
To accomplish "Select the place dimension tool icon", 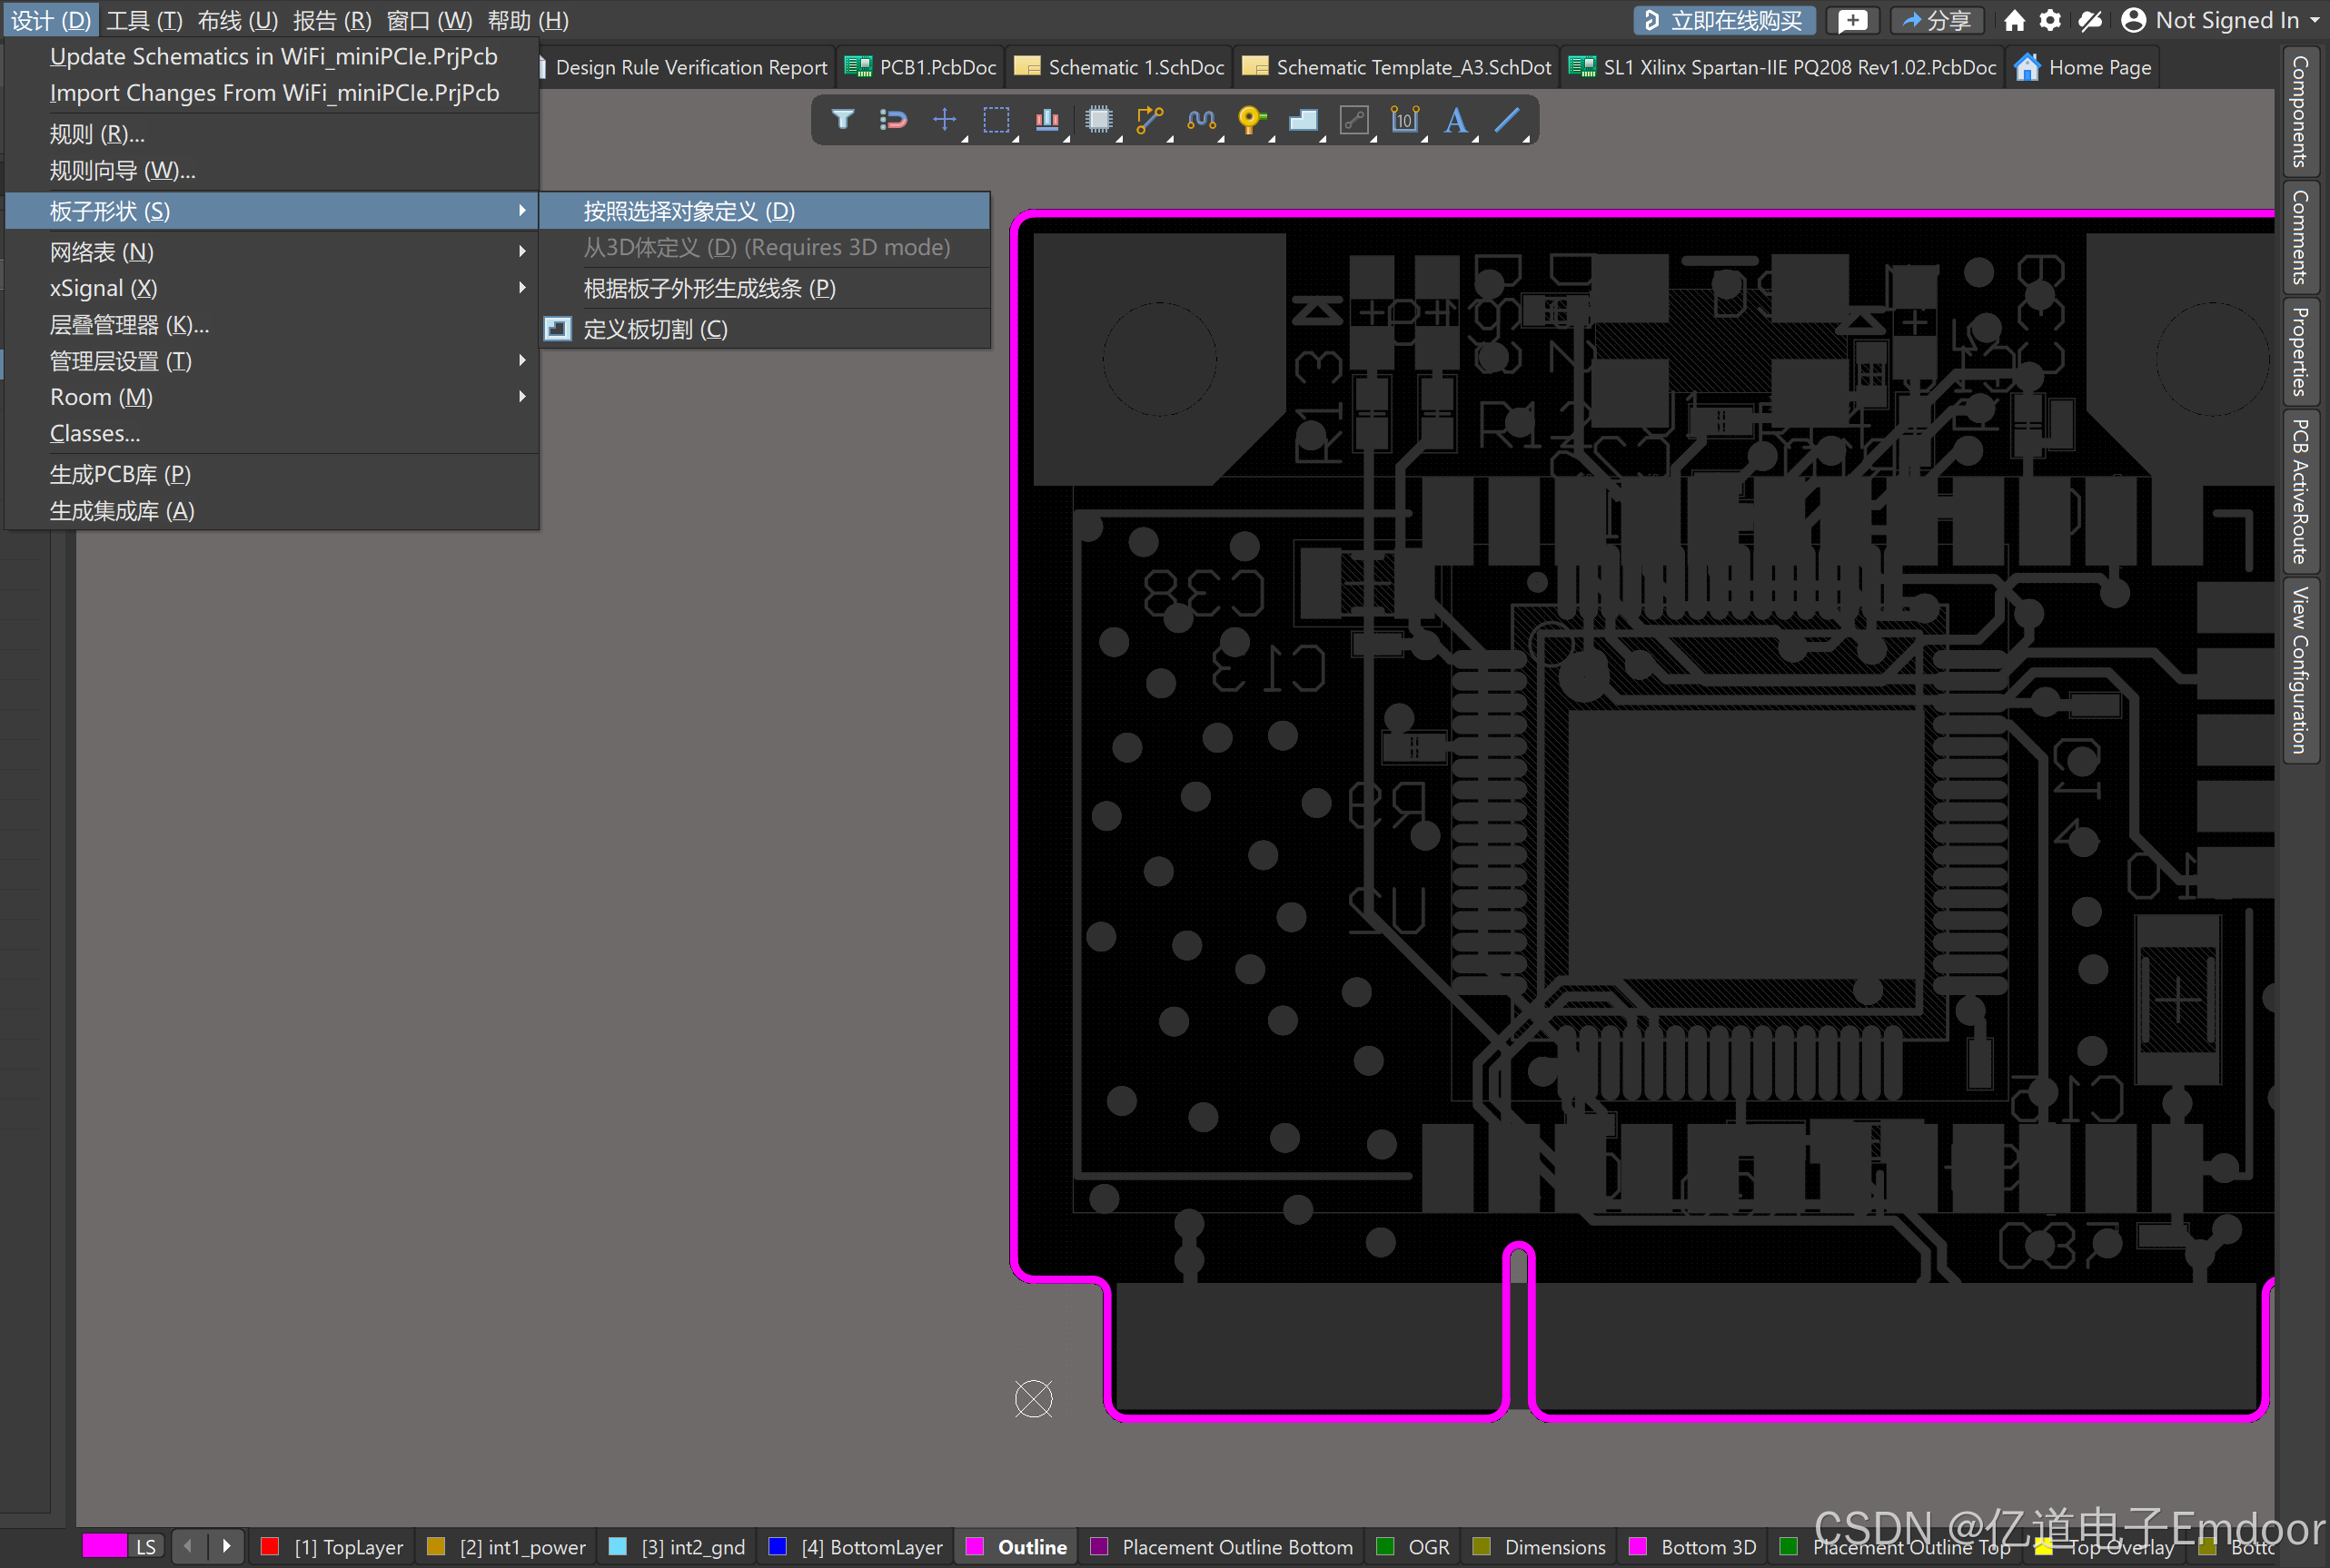I will 1404,120.
